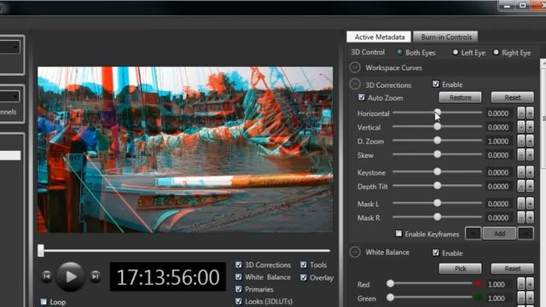Increment the Mask L value stepper
This screenshot has width=546, height=307.
[530, 204]
